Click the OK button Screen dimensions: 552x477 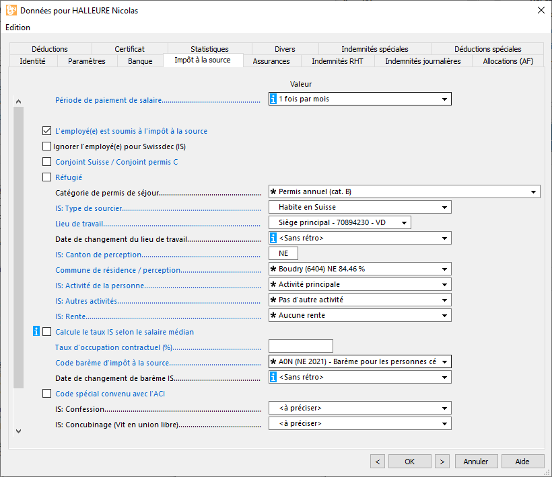click(x=409, y=461)
